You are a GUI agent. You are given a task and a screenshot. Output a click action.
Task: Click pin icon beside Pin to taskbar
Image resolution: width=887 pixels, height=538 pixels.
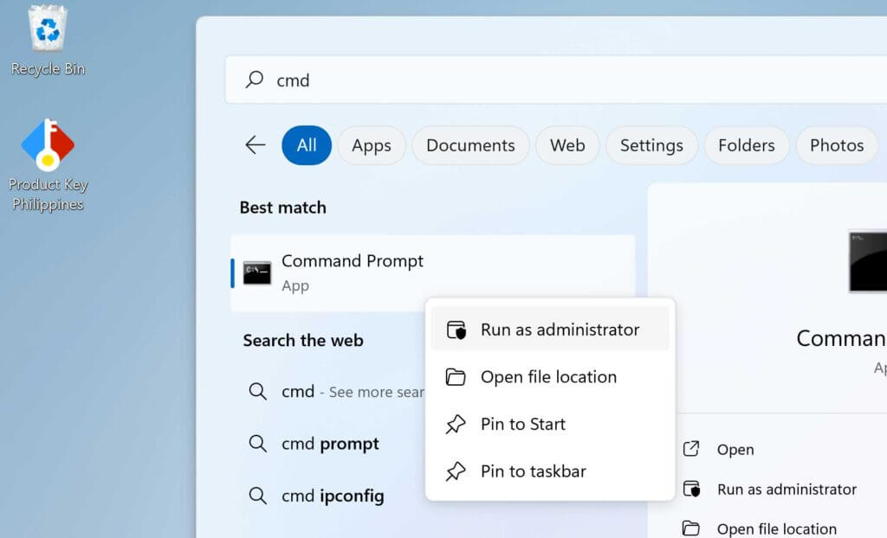click(x=456, y=471)
